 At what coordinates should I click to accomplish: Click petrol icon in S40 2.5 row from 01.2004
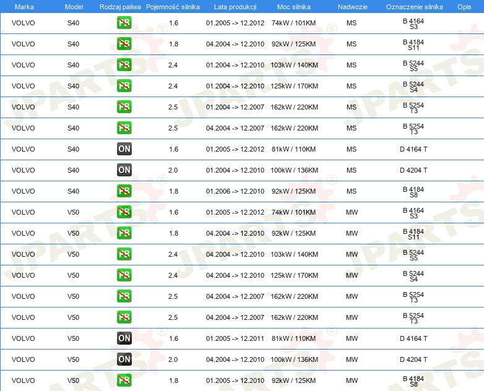pos(124,107)
